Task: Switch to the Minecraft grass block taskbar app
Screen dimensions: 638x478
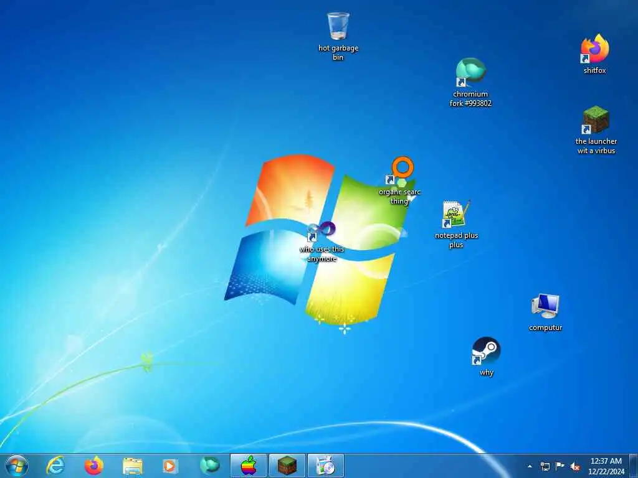Action: tap(287, 466)
